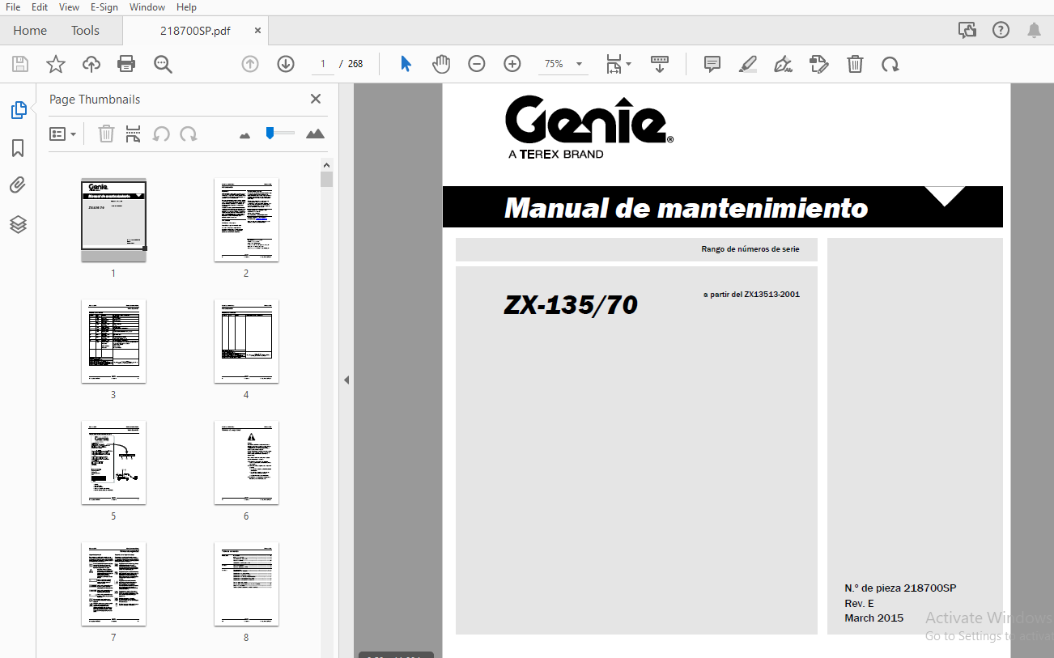1054x658 pixels.
Task: Select the Highlight text tool
Action: 748,64
